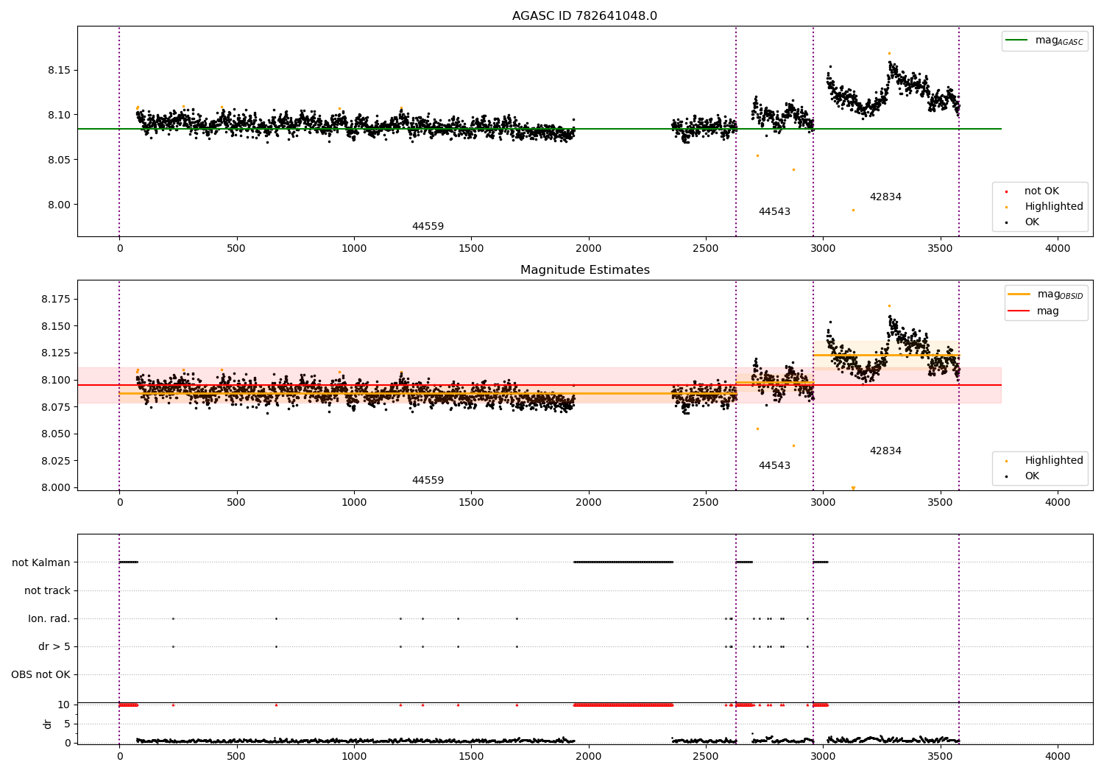Click orange outlier point near 8.00 in top plot

pyautogui.click(x=853, y=211)
